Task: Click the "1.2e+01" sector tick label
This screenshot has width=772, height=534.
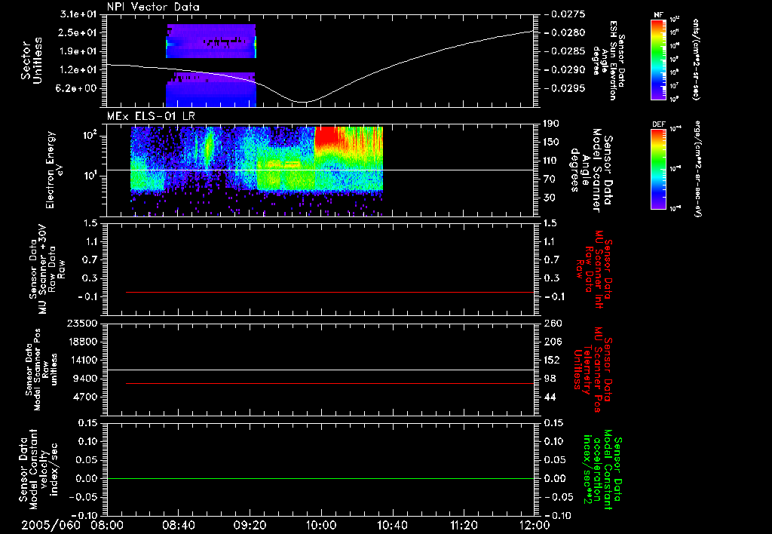Action: (x=78, y=70)
